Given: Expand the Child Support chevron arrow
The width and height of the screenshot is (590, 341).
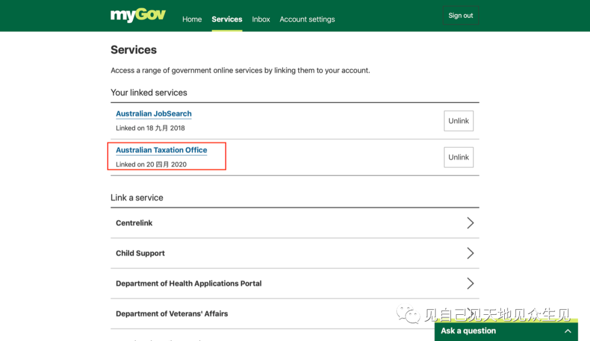Looking at the screenshot, I should click(470, 253).
